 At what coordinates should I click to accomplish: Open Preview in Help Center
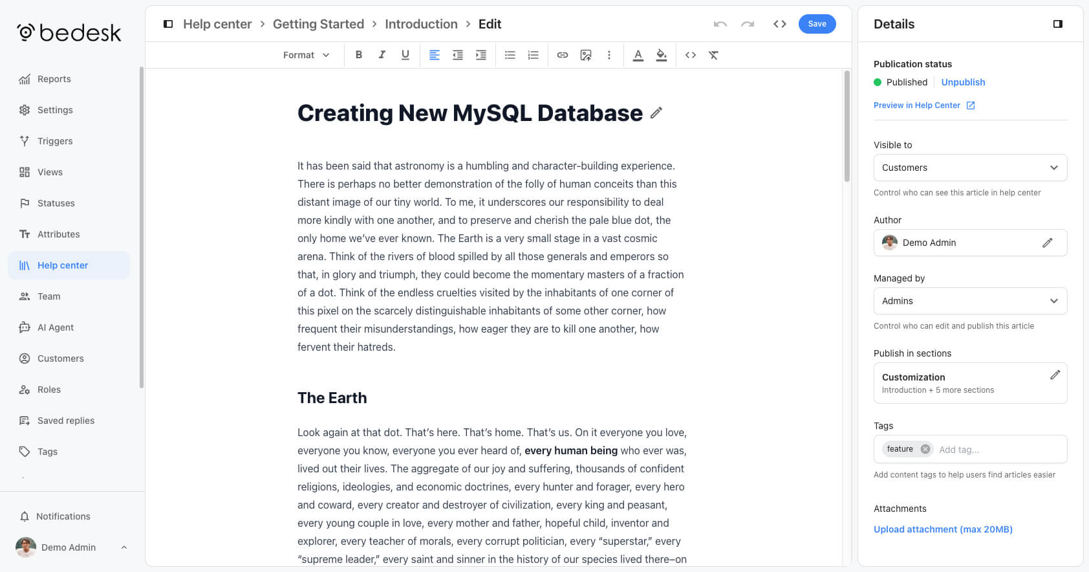click(x=924, y=105)
